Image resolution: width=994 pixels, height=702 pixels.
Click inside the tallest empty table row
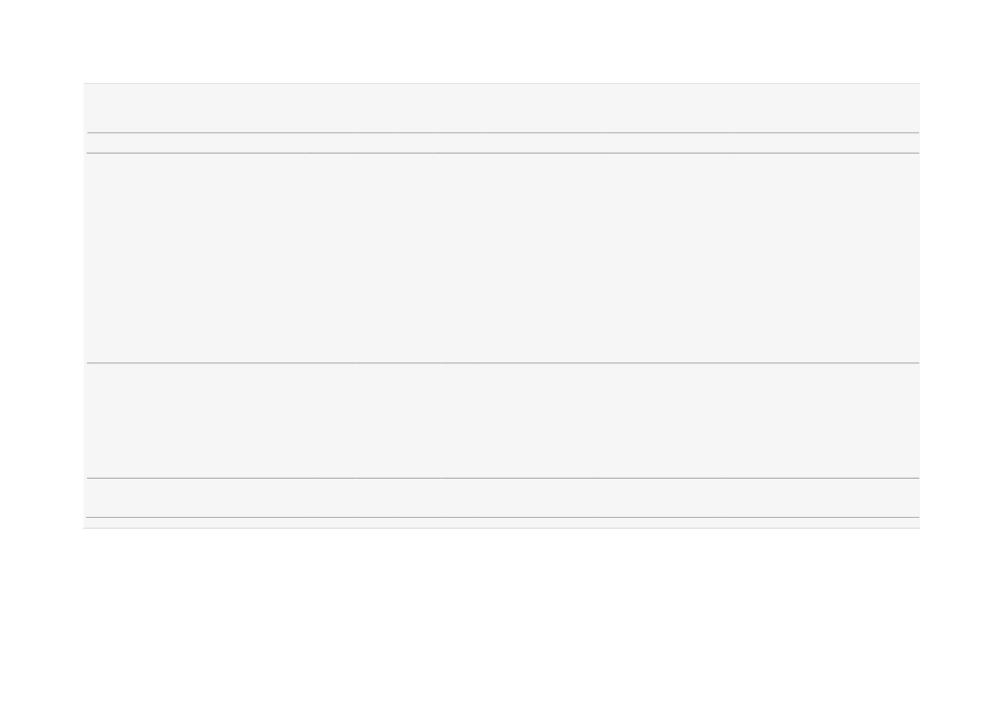coord(502,258)
